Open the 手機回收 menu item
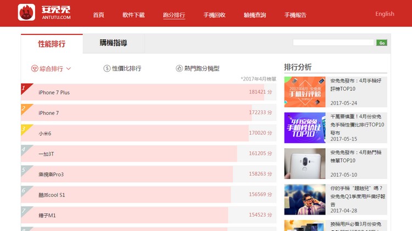412x231 pixels. pos(214,15)
